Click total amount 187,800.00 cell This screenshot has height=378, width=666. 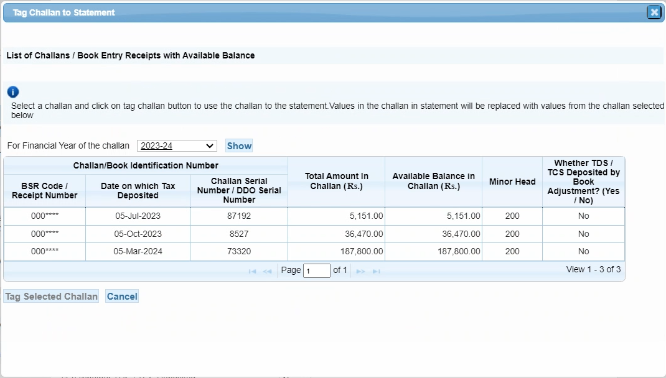point(336,251)
